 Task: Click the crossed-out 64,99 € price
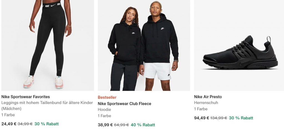tap(121, 125)
